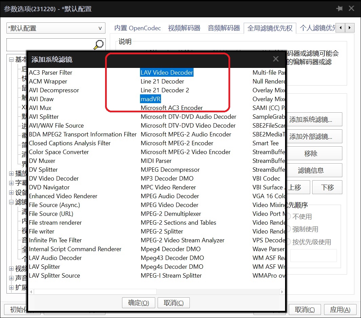Image resolution: width=361 pixels, height=318 pixels.
Task: Select VBI Codec filter
Action: click(x=266, y=179)
